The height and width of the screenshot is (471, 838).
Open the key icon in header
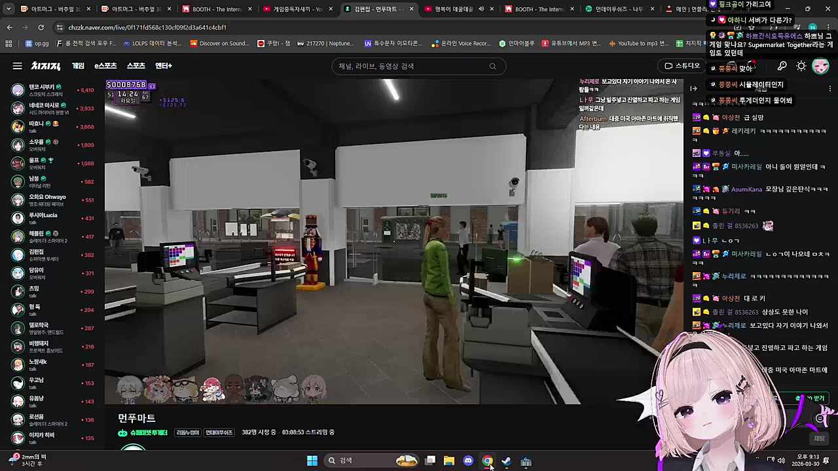pyautogui.click(x=782, y=66)
